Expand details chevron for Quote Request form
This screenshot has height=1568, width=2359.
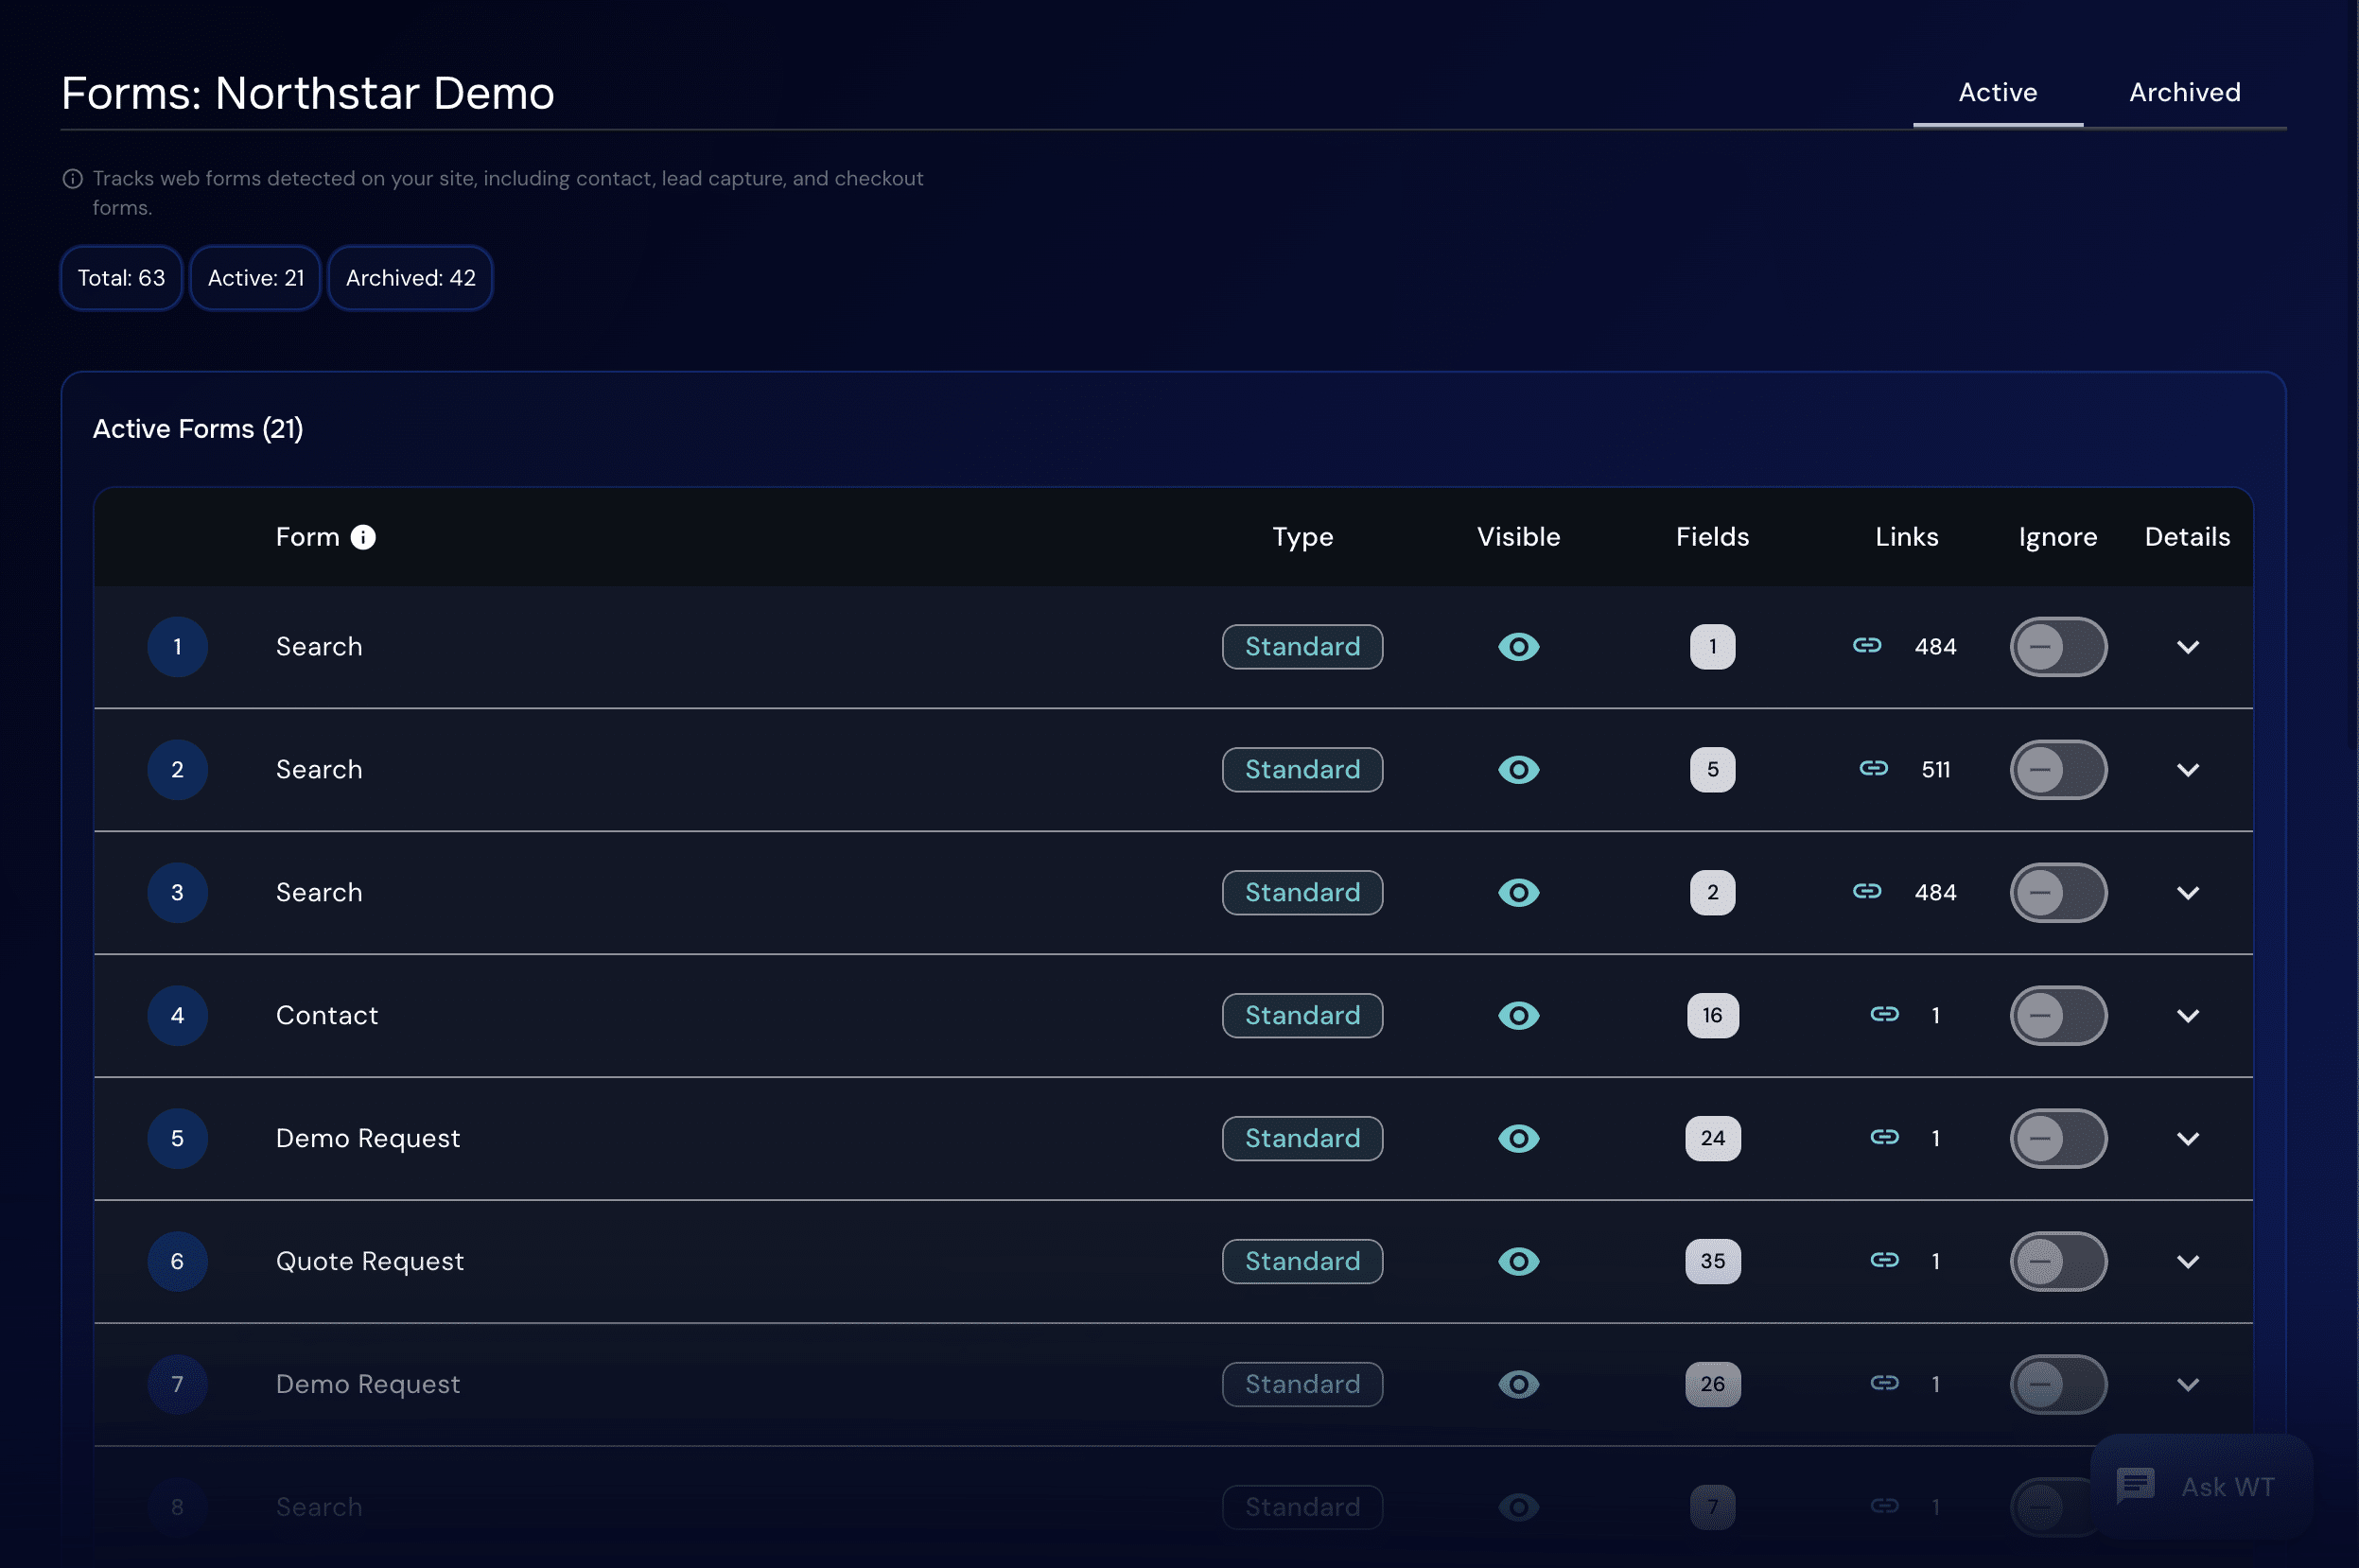(2188, 1262)
